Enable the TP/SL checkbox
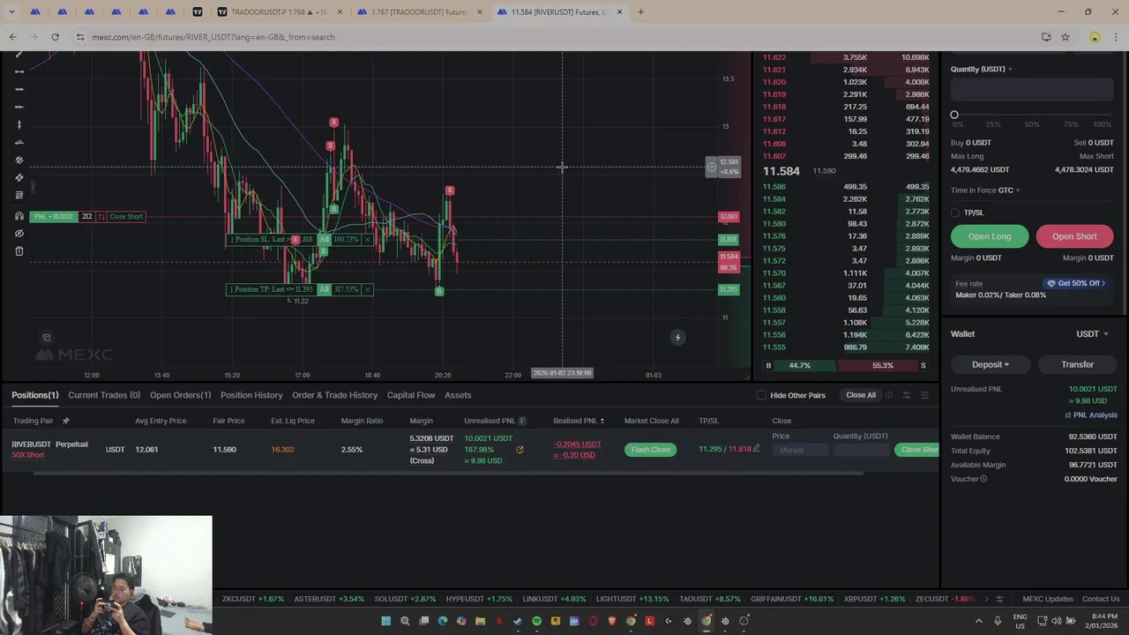The image size is (1129, 635). (955, 213)
